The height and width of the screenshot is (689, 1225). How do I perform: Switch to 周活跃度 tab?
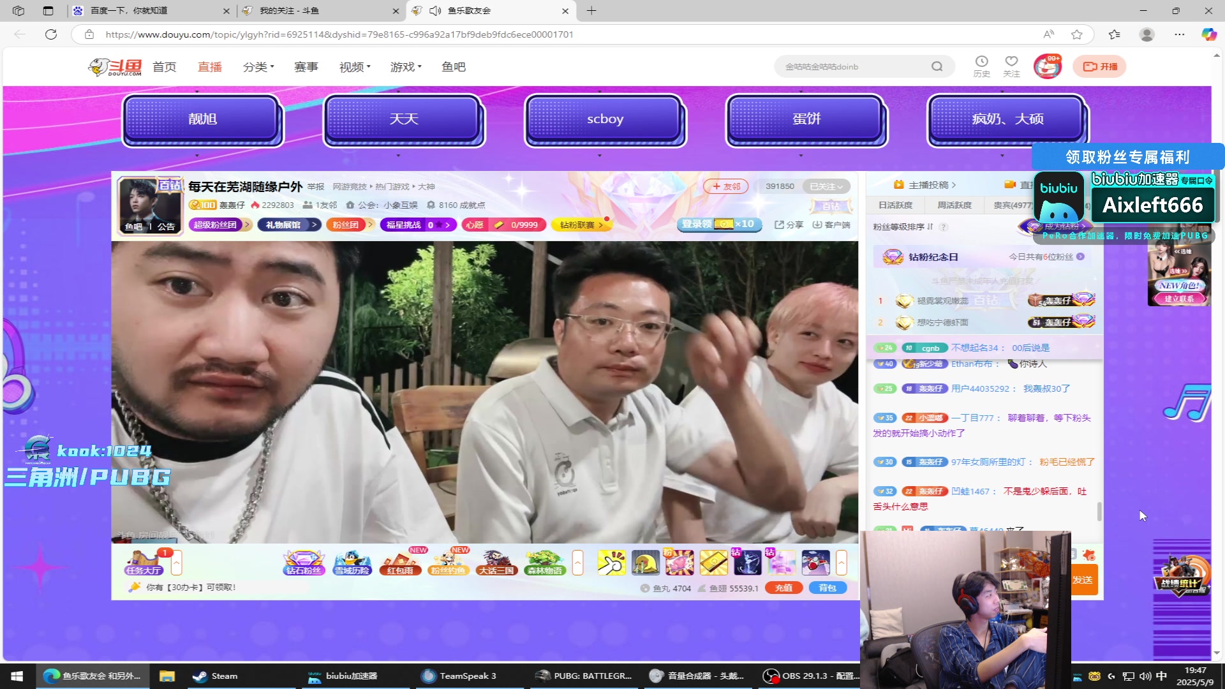[954, 205]
